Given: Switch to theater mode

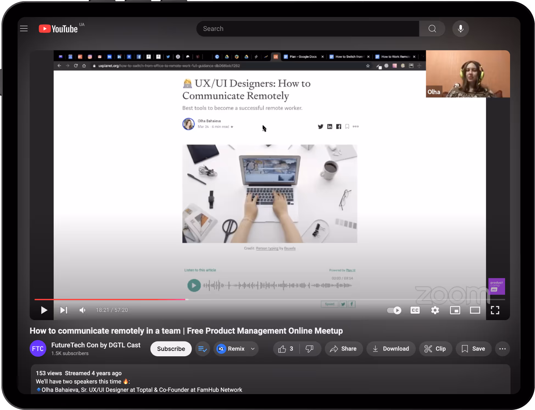Looking at the screenshot, I should coord(475,310).
